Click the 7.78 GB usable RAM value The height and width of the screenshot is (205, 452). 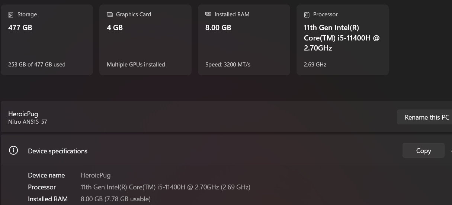(116, 199)
